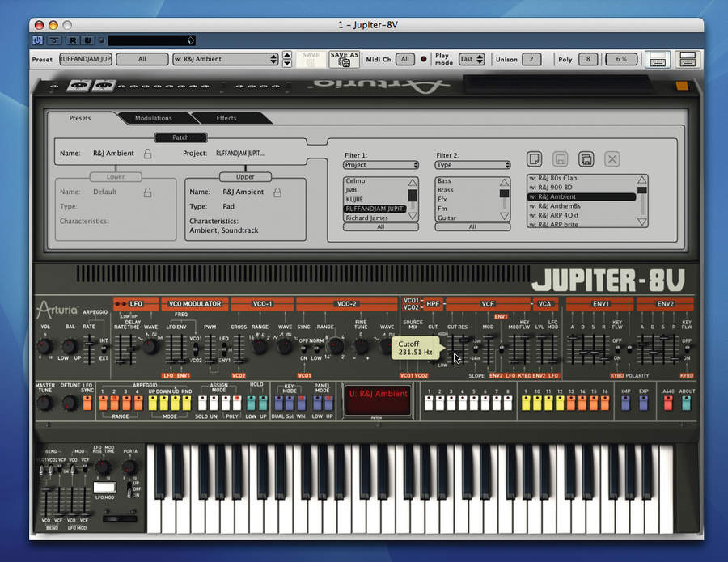Click the plugin power bypass icon
Screen dimensions: 728x562
coord(37,40)
